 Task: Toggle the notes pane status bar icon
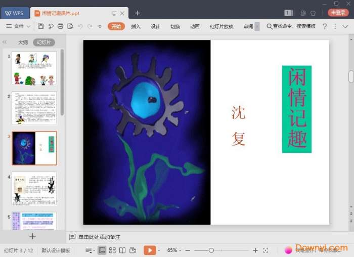point(88,250)
